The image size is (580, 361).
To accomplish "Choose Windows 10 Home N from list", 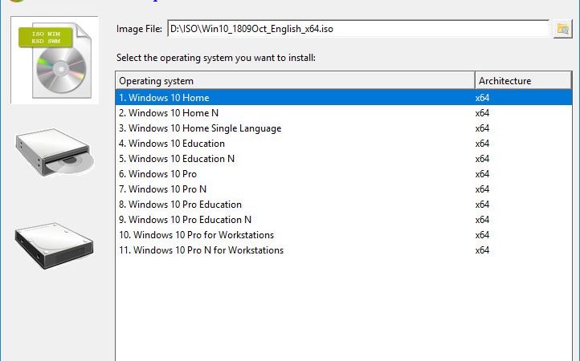I will point(344,112).
